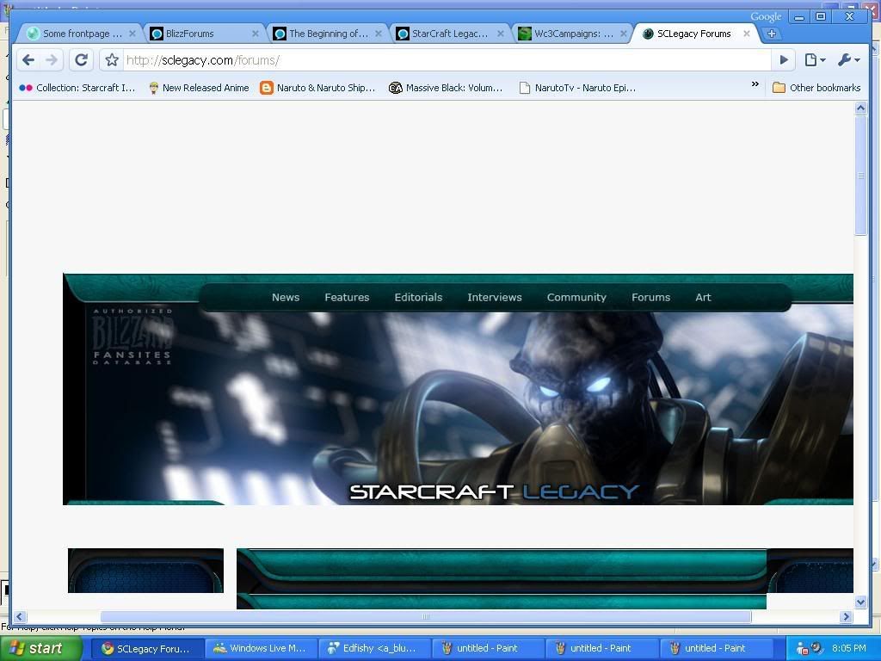Close the BlizzForums tab

click(256, 34)
